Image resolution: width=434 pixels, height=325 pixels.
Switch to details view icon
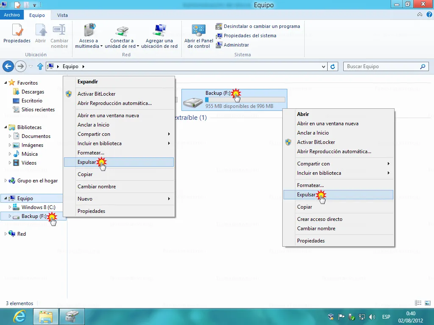[x=418, y=303]
